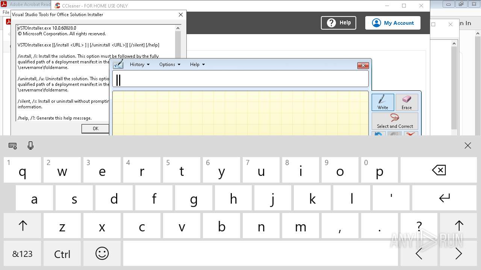Open My Account in CCleaner
Viewport: 481px width, 270px height.
(393, 23)
